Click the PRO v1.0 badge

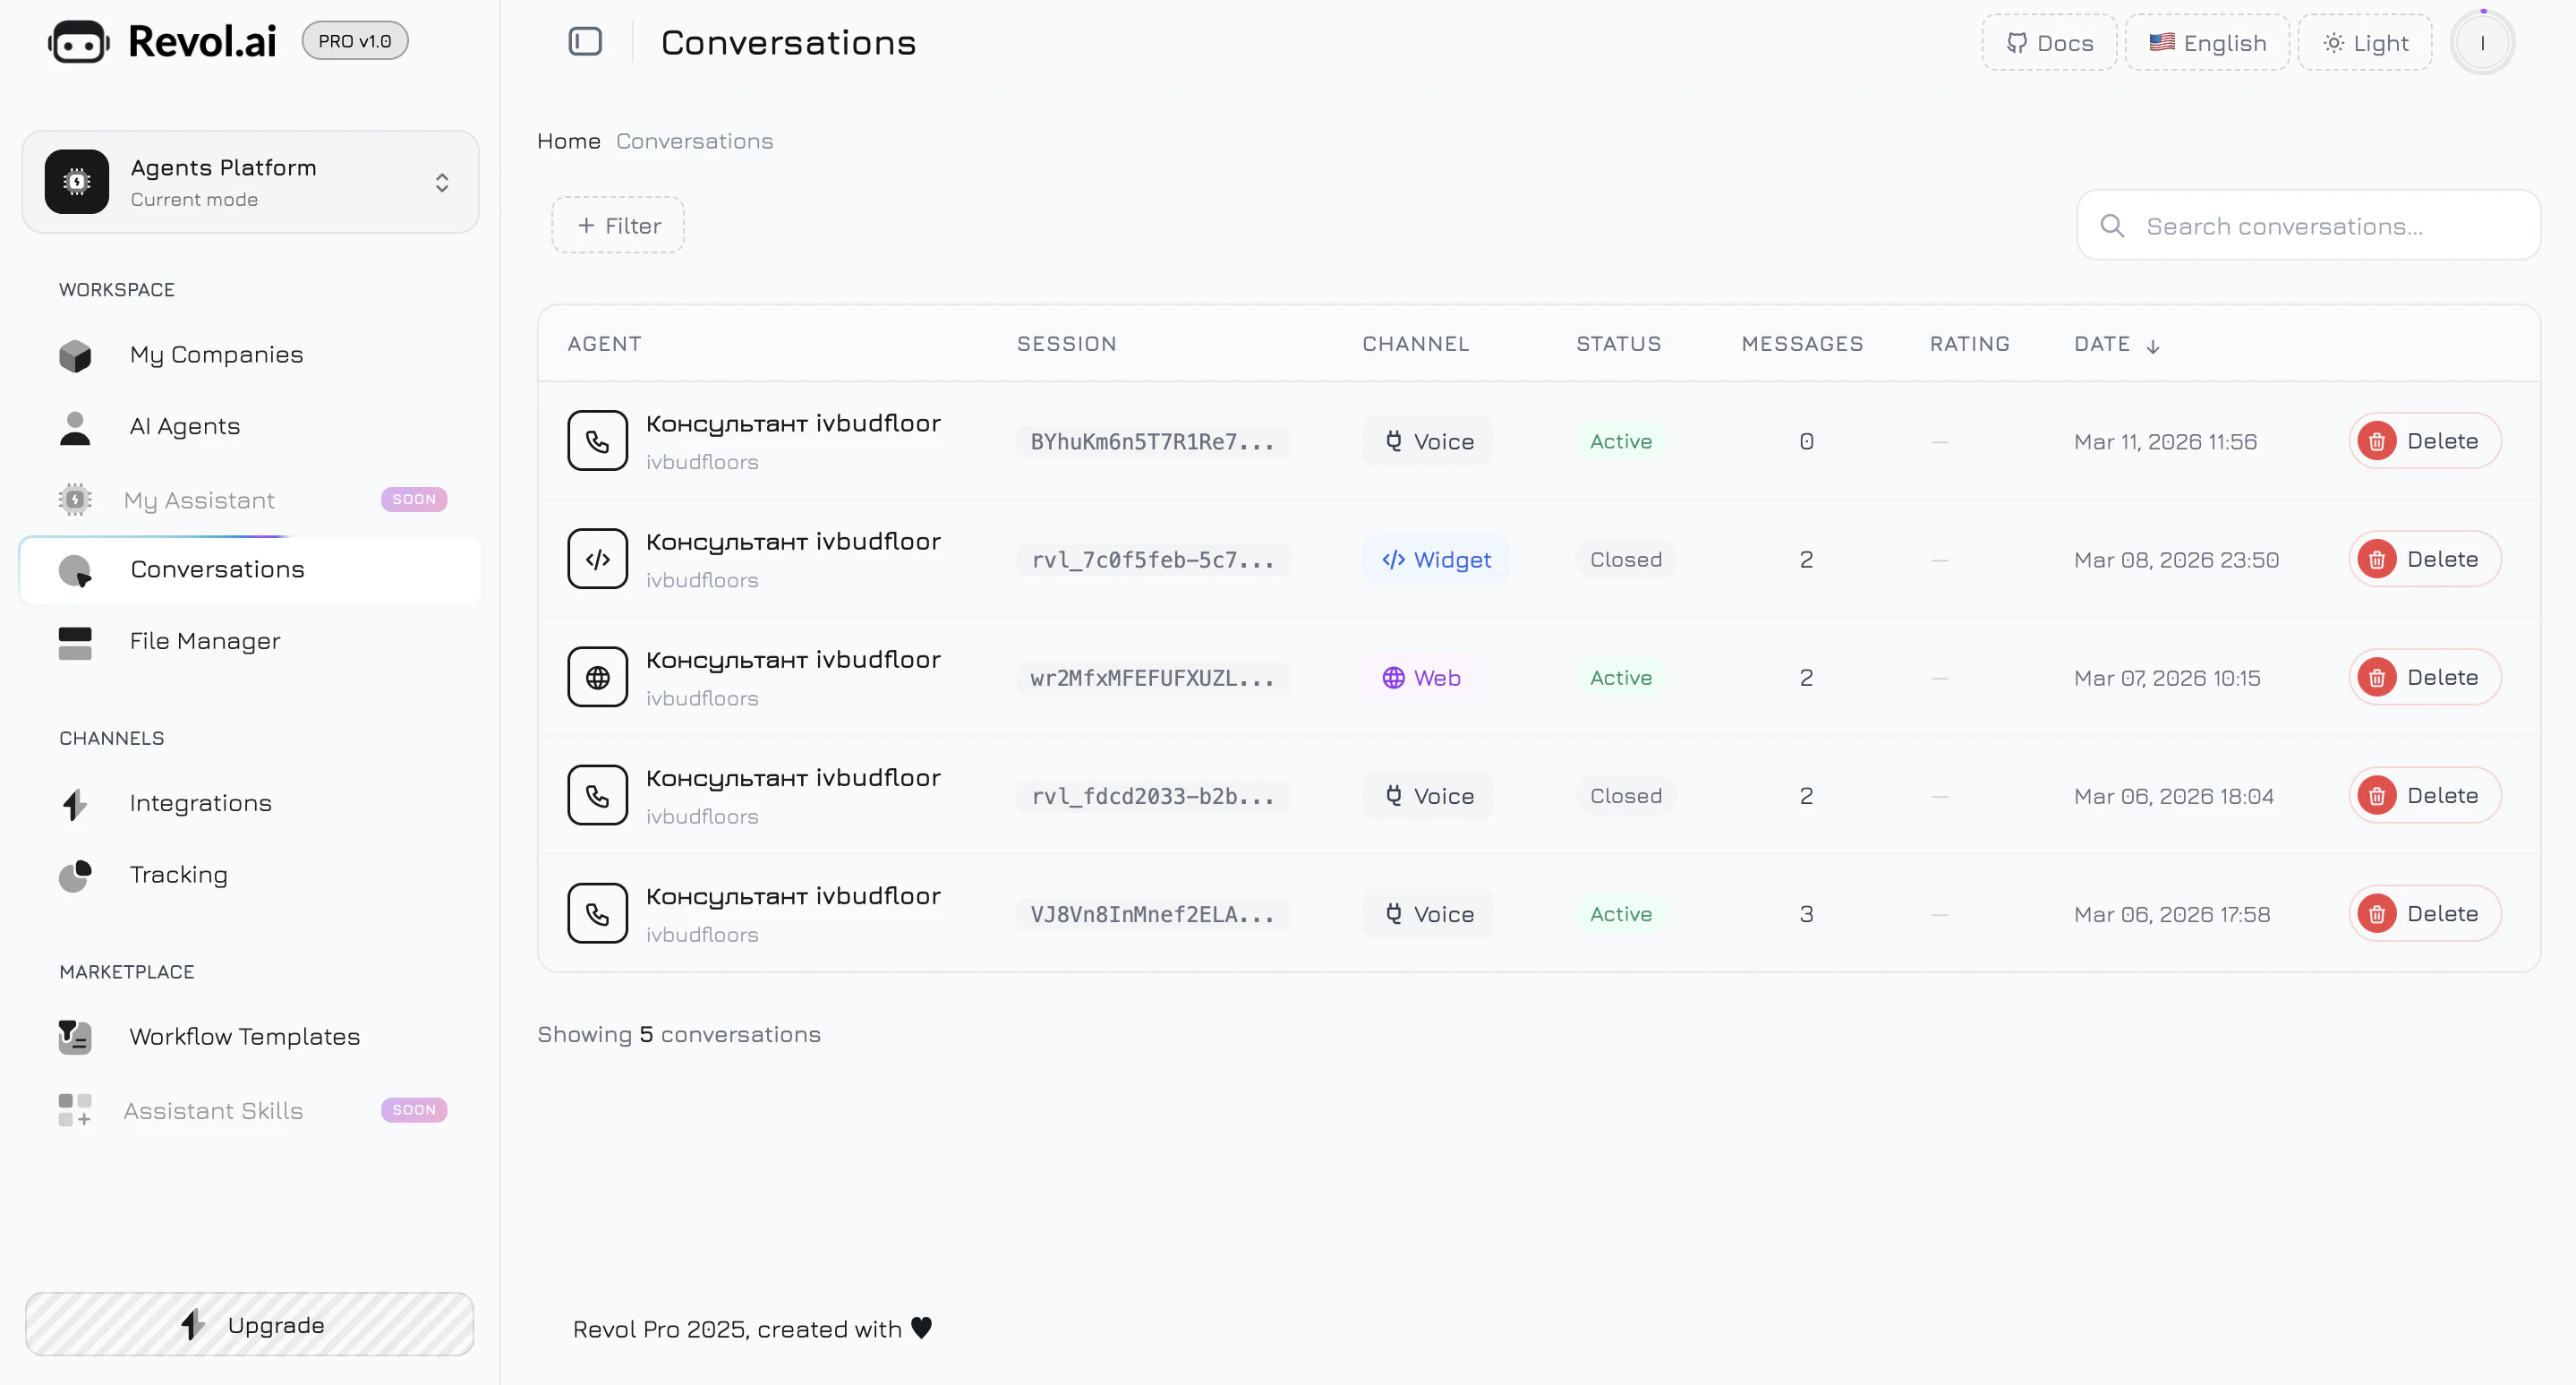(x=355, y=41)
